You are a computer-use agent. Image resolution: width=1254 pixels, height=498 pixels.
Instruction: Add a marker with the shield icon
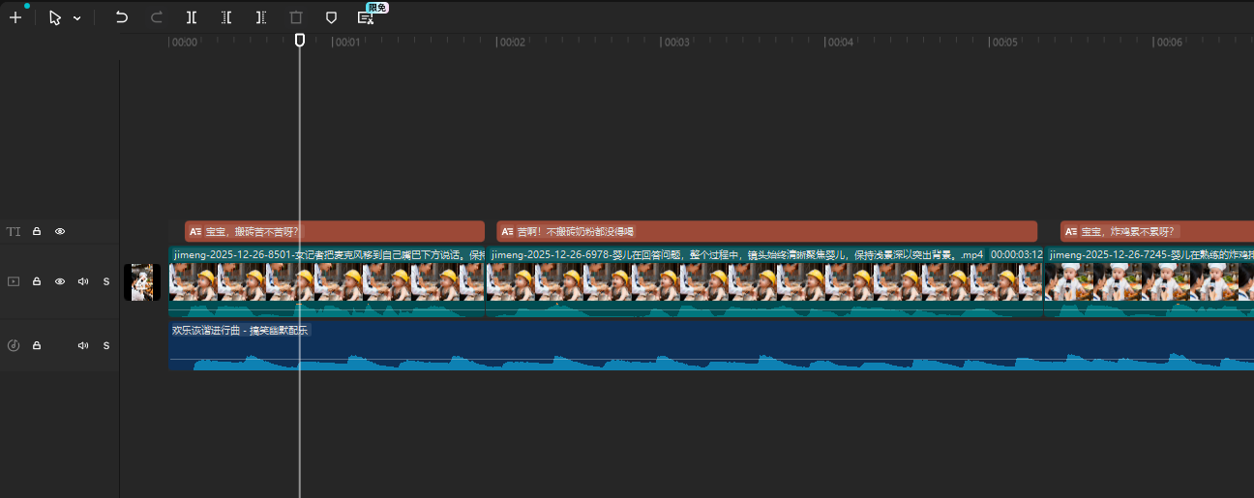[x=331, y=17]
